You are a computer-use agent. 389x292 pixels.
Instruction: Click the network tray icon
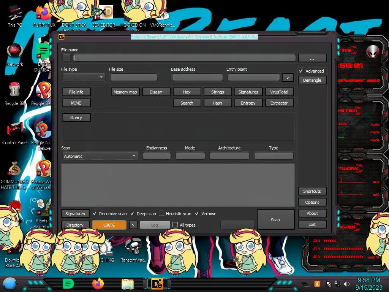pos(338,284)
